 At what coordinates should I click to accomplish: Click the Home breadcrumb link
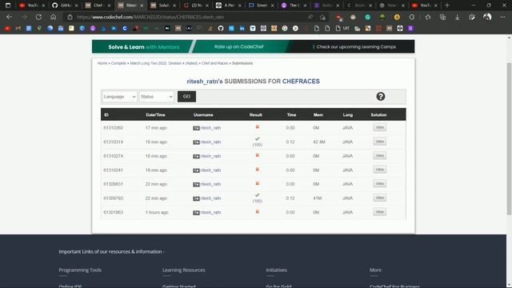click(102, 63)
